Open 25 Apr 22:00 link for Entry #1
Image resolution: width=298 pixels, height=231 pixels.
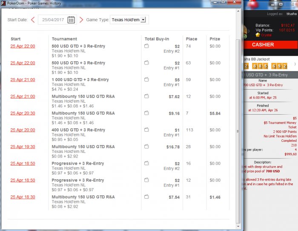pyautogui.click(x=23, y=63)
